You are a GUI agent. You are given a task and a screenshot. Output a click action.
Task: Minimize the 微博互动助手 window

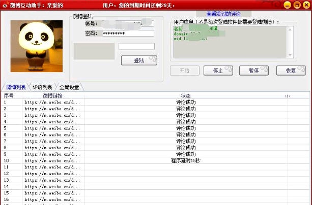click(287, 5)
